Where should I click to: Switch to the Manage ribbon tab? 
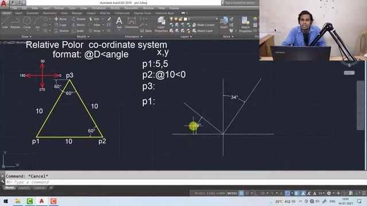coord(77,13)
